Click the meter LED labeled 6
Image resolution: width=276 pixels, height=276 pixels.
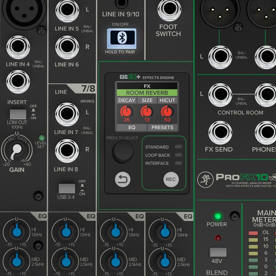tap(253, 254)
